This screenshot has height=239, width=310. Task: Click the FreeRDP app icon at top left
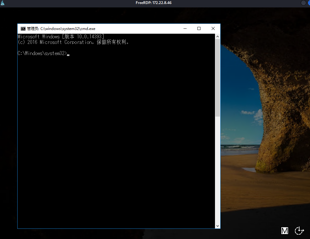pyautogui.click(x=2, y=3)
